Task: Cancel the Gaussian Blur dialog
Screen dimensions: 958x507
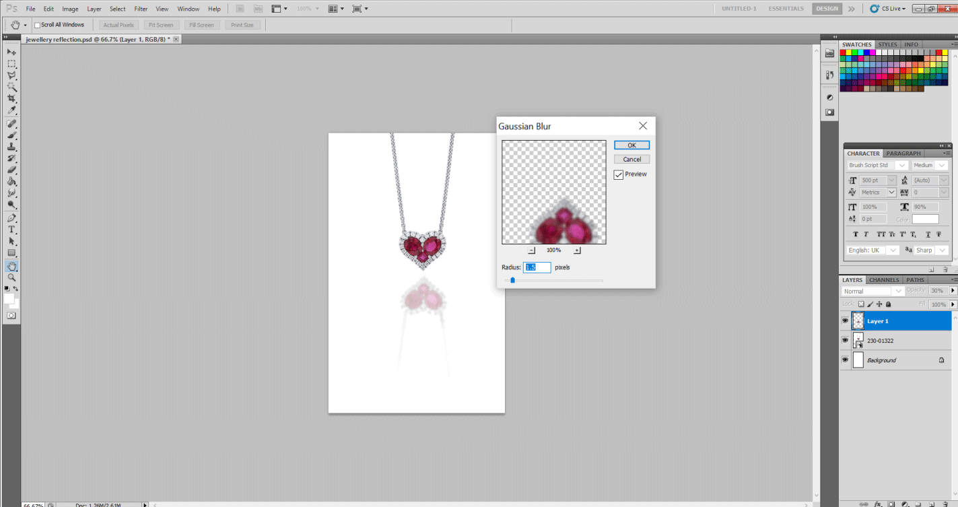Action: tap(631, 160)
